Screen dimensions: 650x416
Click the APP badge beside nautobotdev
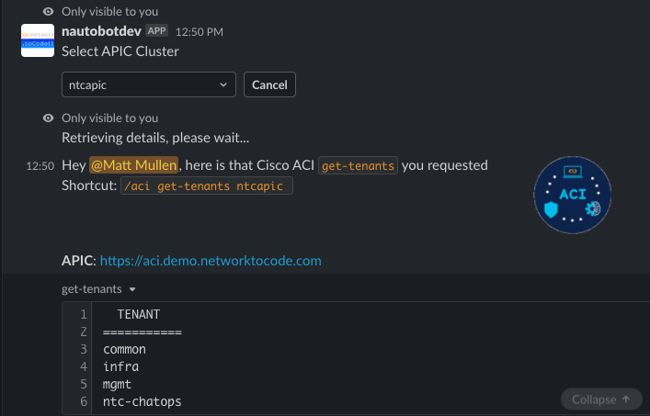point(156,31)
